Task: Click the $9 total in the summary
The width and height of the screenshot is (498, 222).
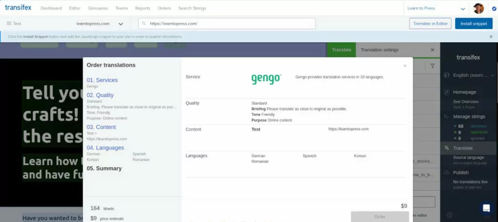Action: (404, 206)
